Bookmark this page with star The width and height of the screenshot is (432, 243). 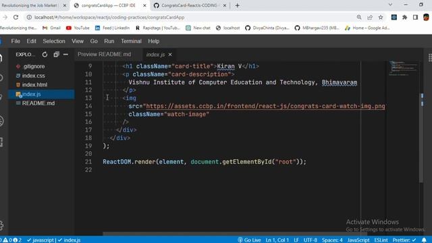[381, 17]
